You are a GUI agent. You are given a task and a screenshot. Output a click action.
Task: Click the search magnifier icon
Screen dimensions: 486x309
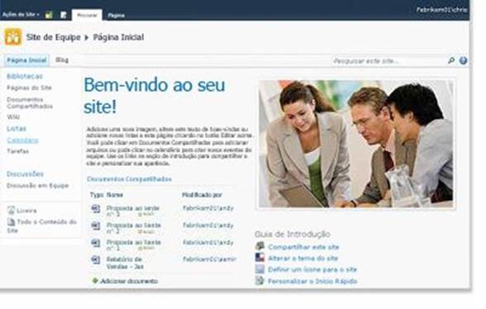pos(451,60)
